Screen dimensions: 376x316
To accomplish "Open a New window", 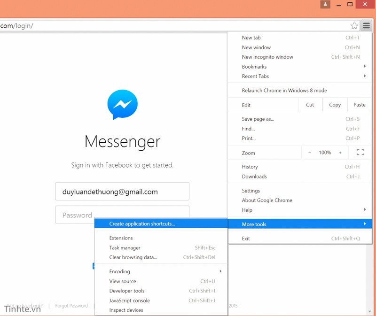I will coord(300,47).
